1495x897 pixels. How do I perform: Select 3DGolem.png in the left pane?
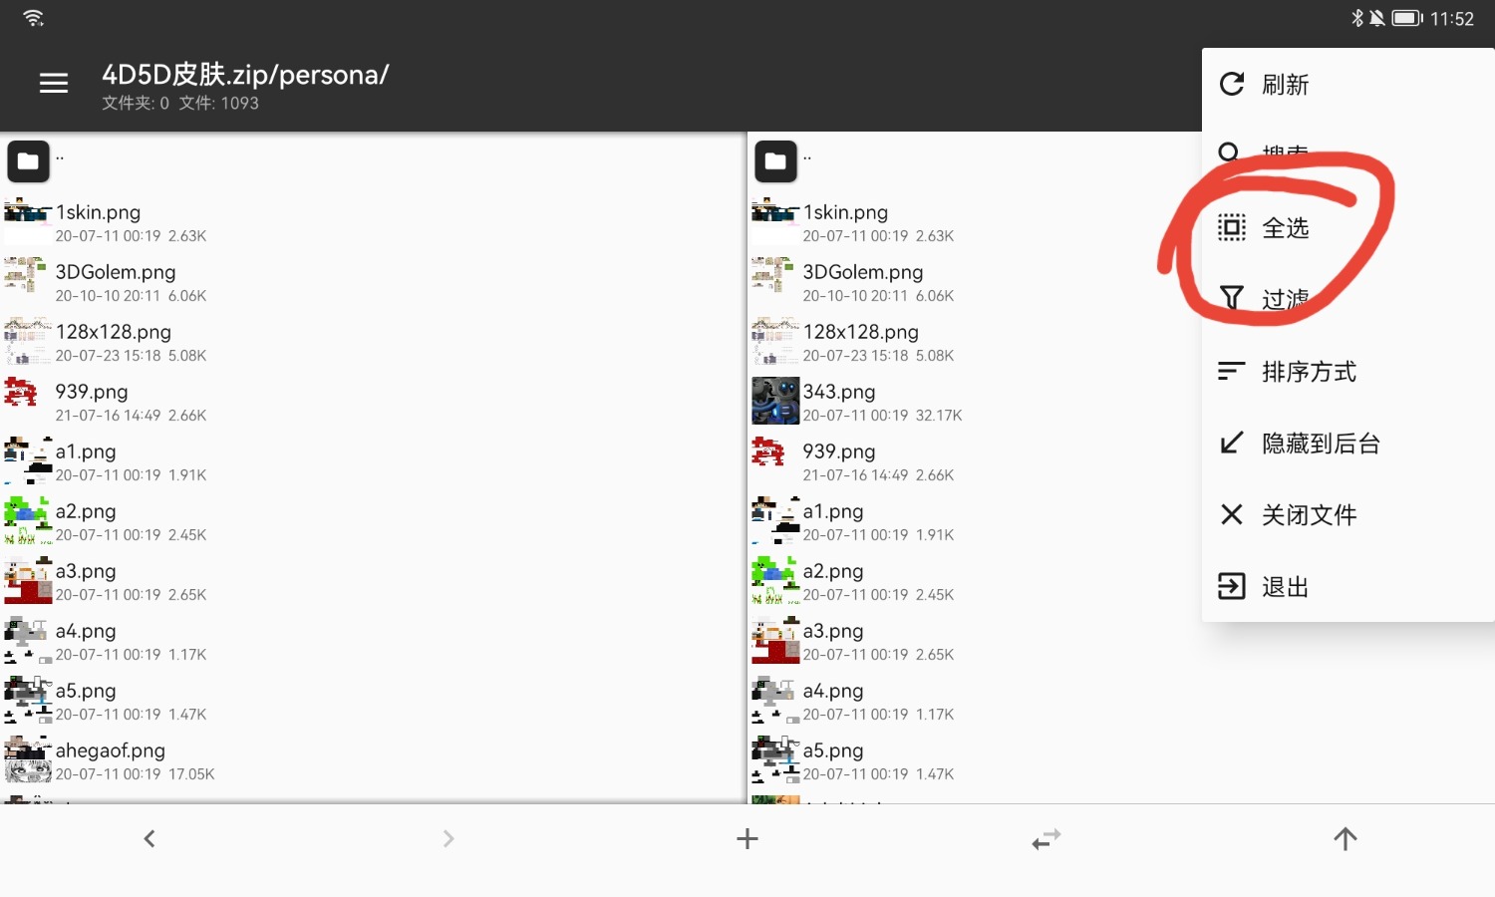coord(374,281)
